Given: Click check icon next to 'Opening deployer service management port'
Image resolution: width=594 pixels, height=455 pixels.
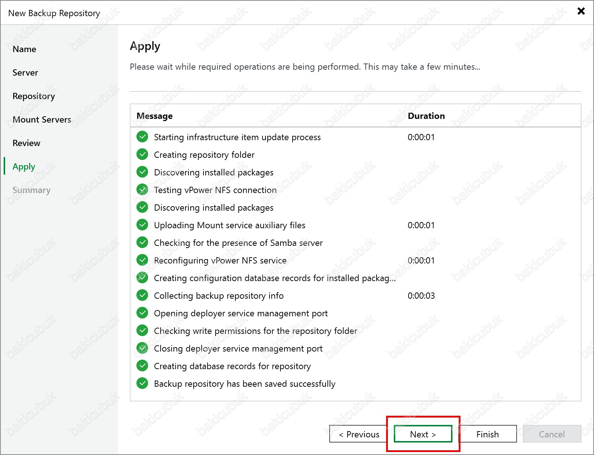Looking at the screenshot, I should (142, 313).
